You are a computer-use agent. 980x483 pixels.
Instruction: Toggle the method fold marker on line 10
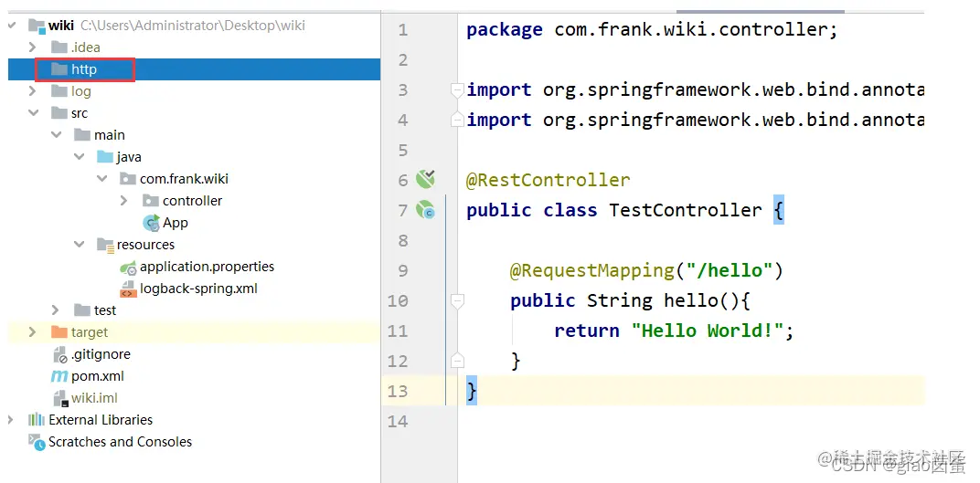tap(457, 300)
